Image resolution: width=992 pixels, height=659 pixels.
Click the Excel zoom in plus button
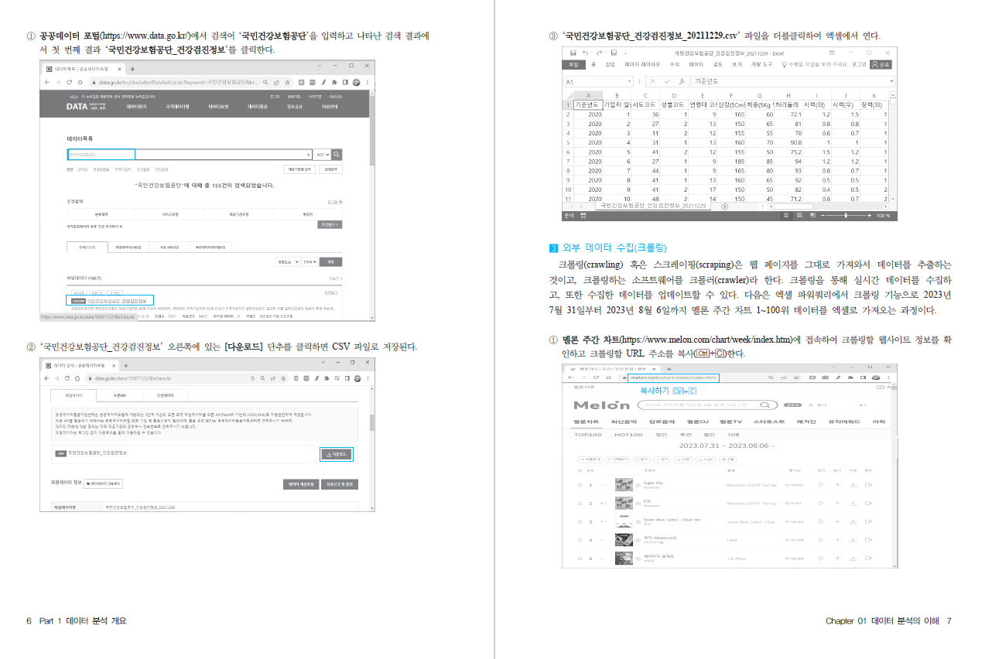point(870,216)
